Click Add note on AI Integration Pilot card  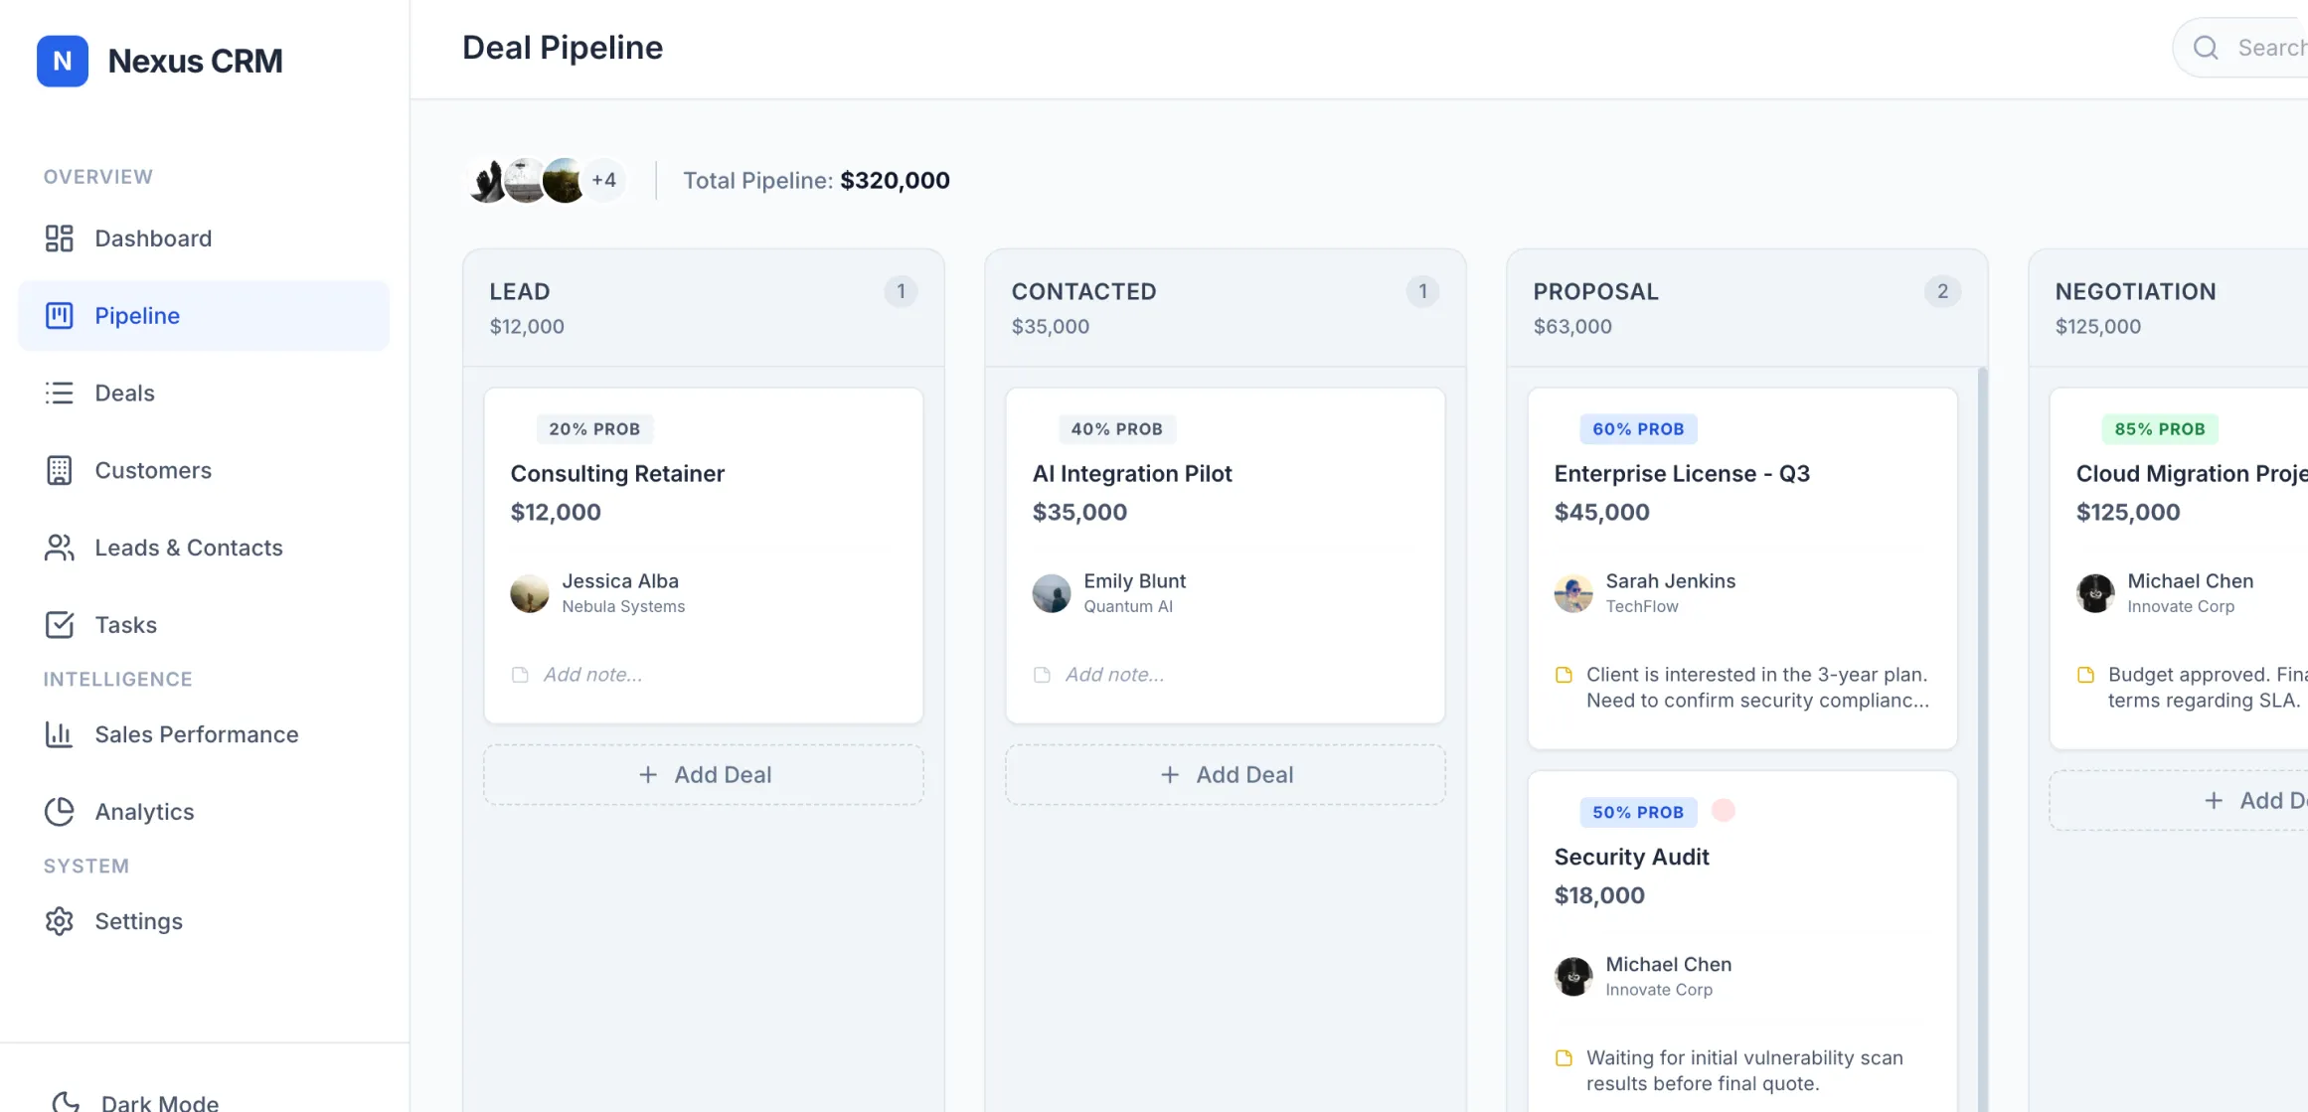1113,674
